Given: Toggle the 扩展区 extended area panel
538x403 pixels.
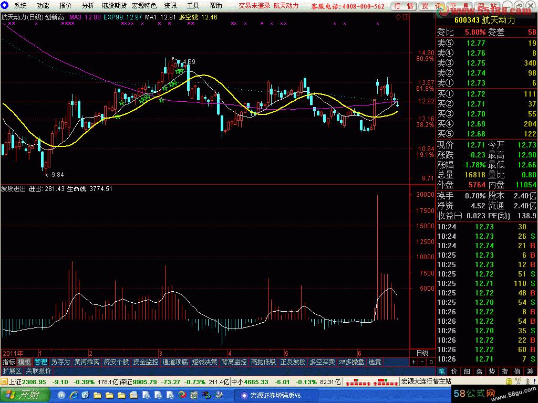Looking at the screenshot, I should pyautogui.click(x=12, y=371).
